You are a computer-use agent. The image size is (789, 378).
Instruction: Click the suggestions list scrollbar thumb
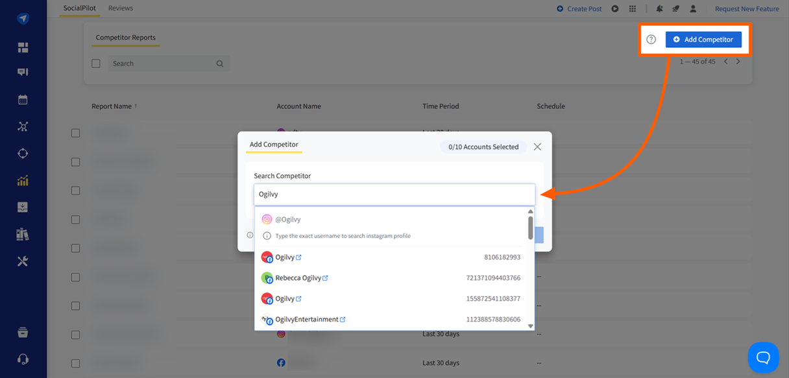pyautogui.click(x=531, y=228)
